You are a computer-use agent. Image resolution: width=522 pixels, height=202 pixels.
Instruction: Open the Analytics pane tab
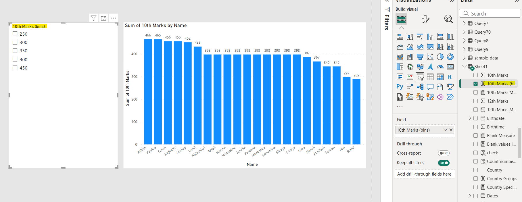point(448,19)
